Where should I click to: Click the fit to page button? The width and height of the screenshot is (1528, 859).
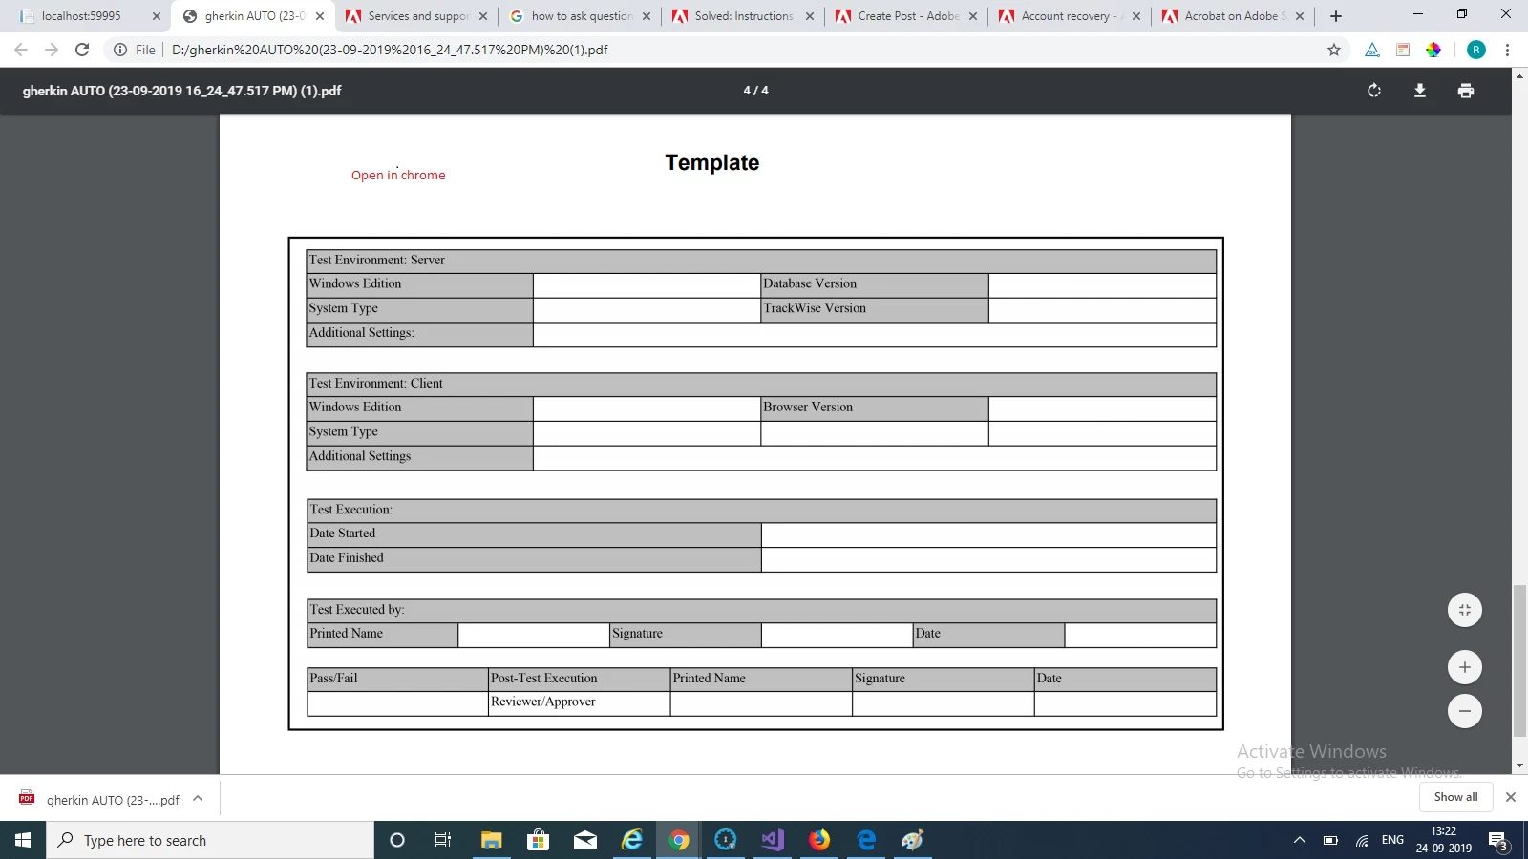[1465, 610]
